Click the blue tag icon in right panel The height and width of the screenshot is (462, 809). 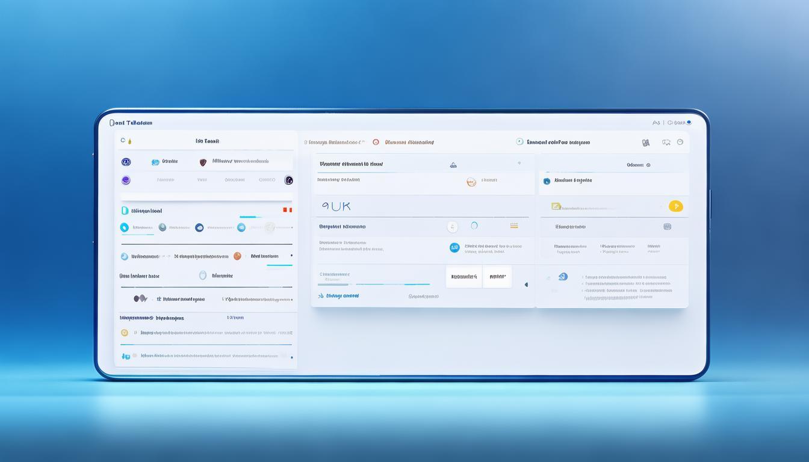point(562,277)
